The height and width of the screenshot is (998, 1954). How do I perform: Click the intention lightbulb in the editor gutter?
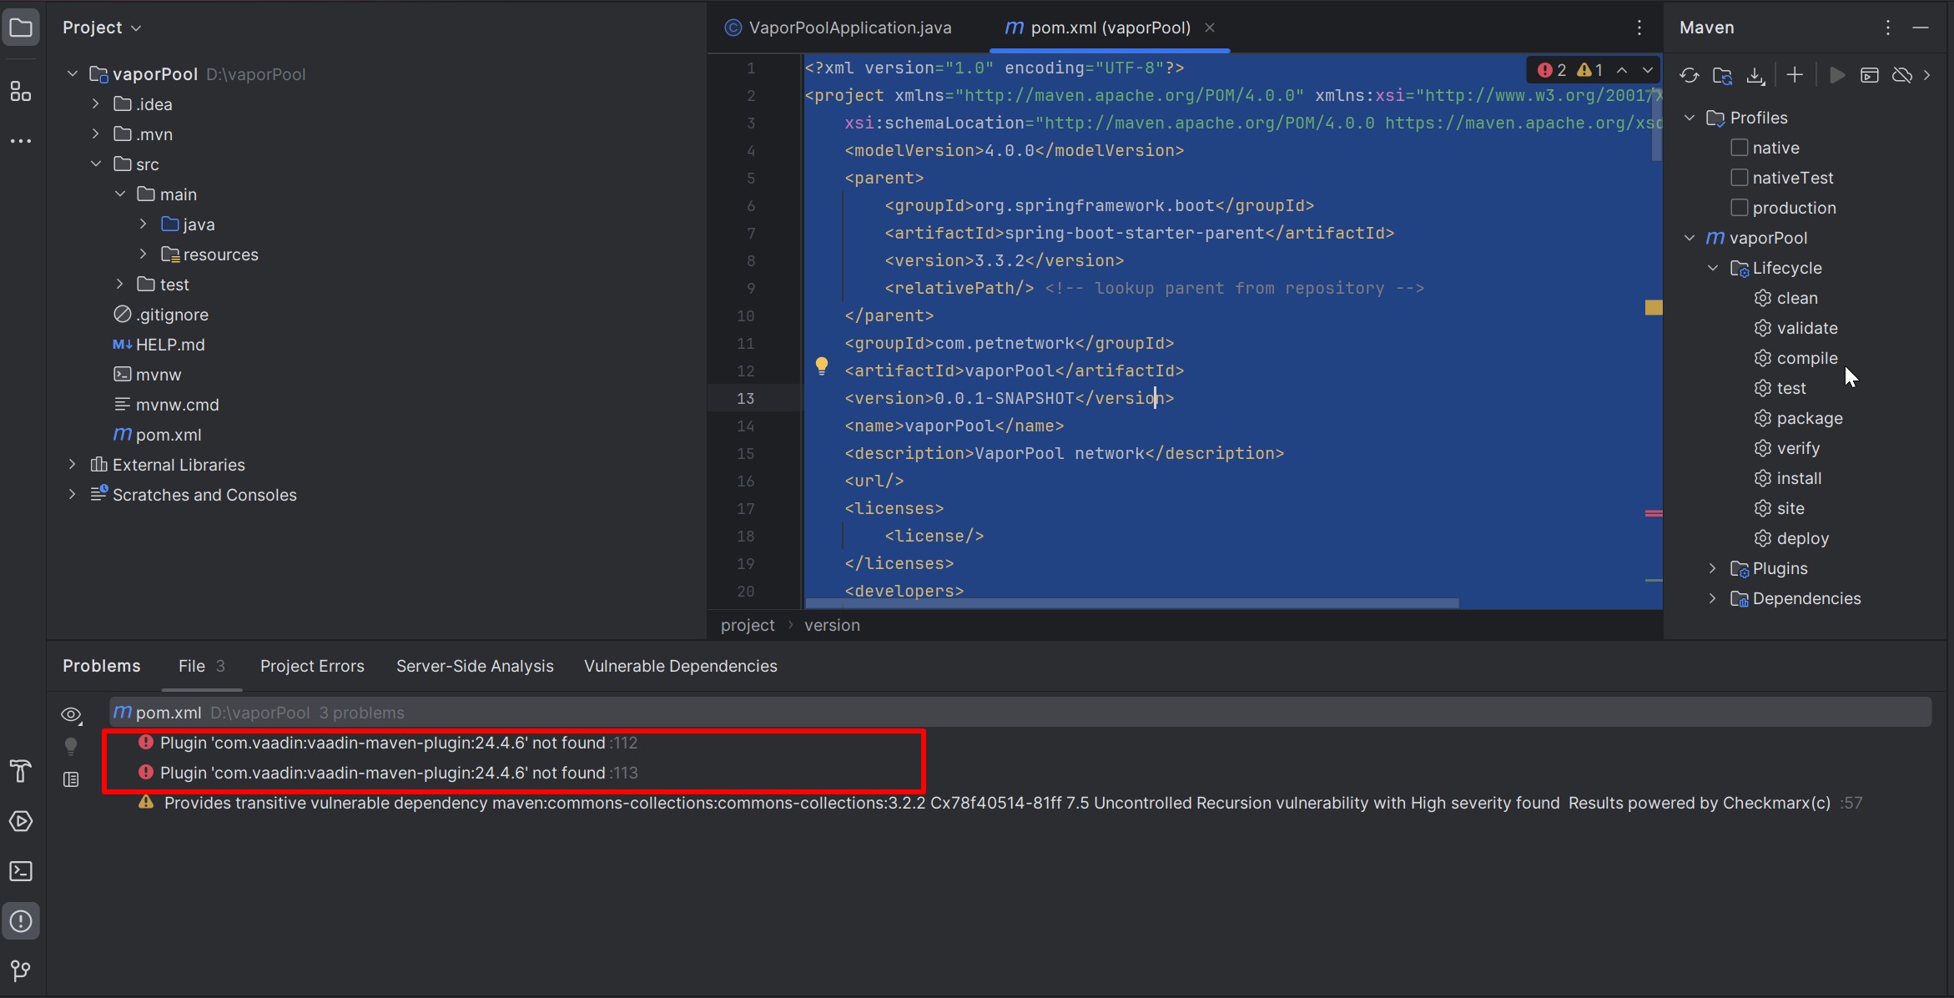(x=822, y=366)
